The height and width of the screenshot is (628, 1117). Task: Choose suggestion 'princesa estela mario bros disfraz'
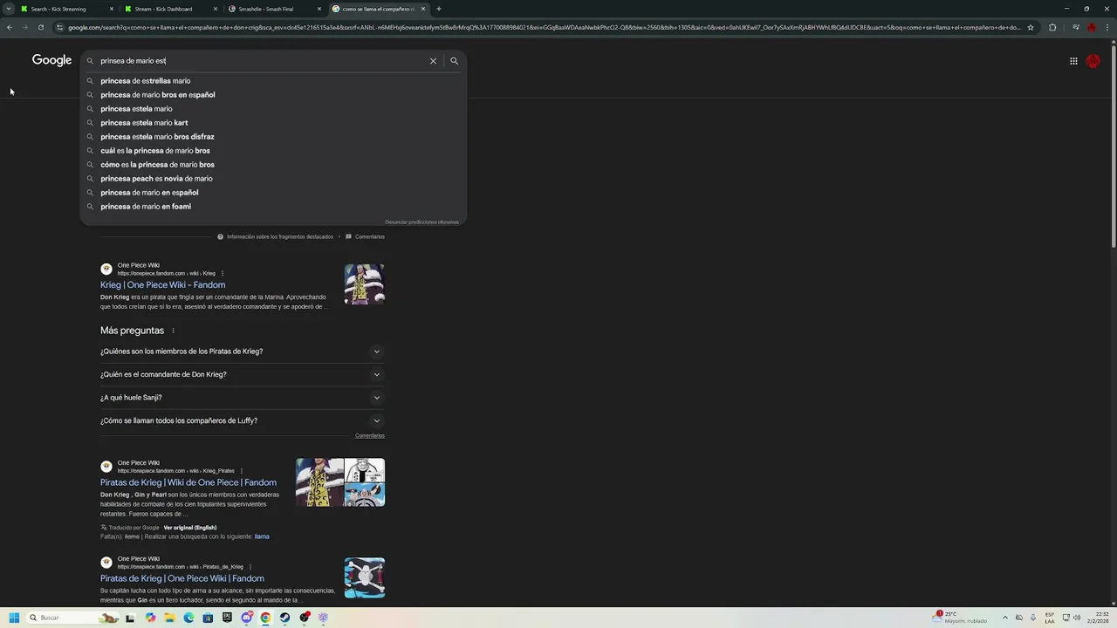pyautogui.click(x=157, y=137)
